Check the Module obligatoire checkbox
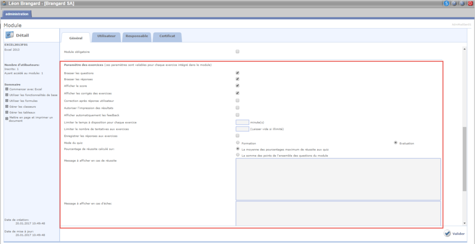 point(237,52)
